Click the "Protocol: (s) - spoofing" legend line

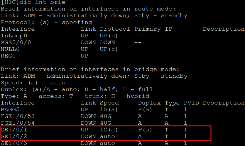click(x=46, y=22)
